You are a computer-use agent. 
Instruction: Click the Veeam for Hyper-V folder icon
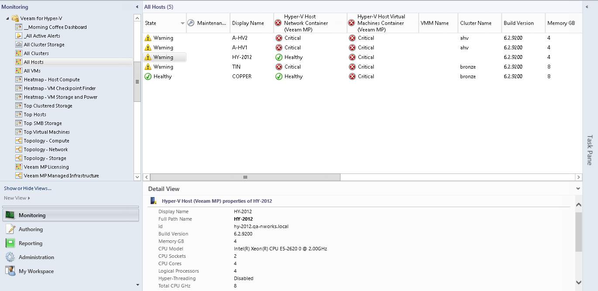[x=15, y=18]
